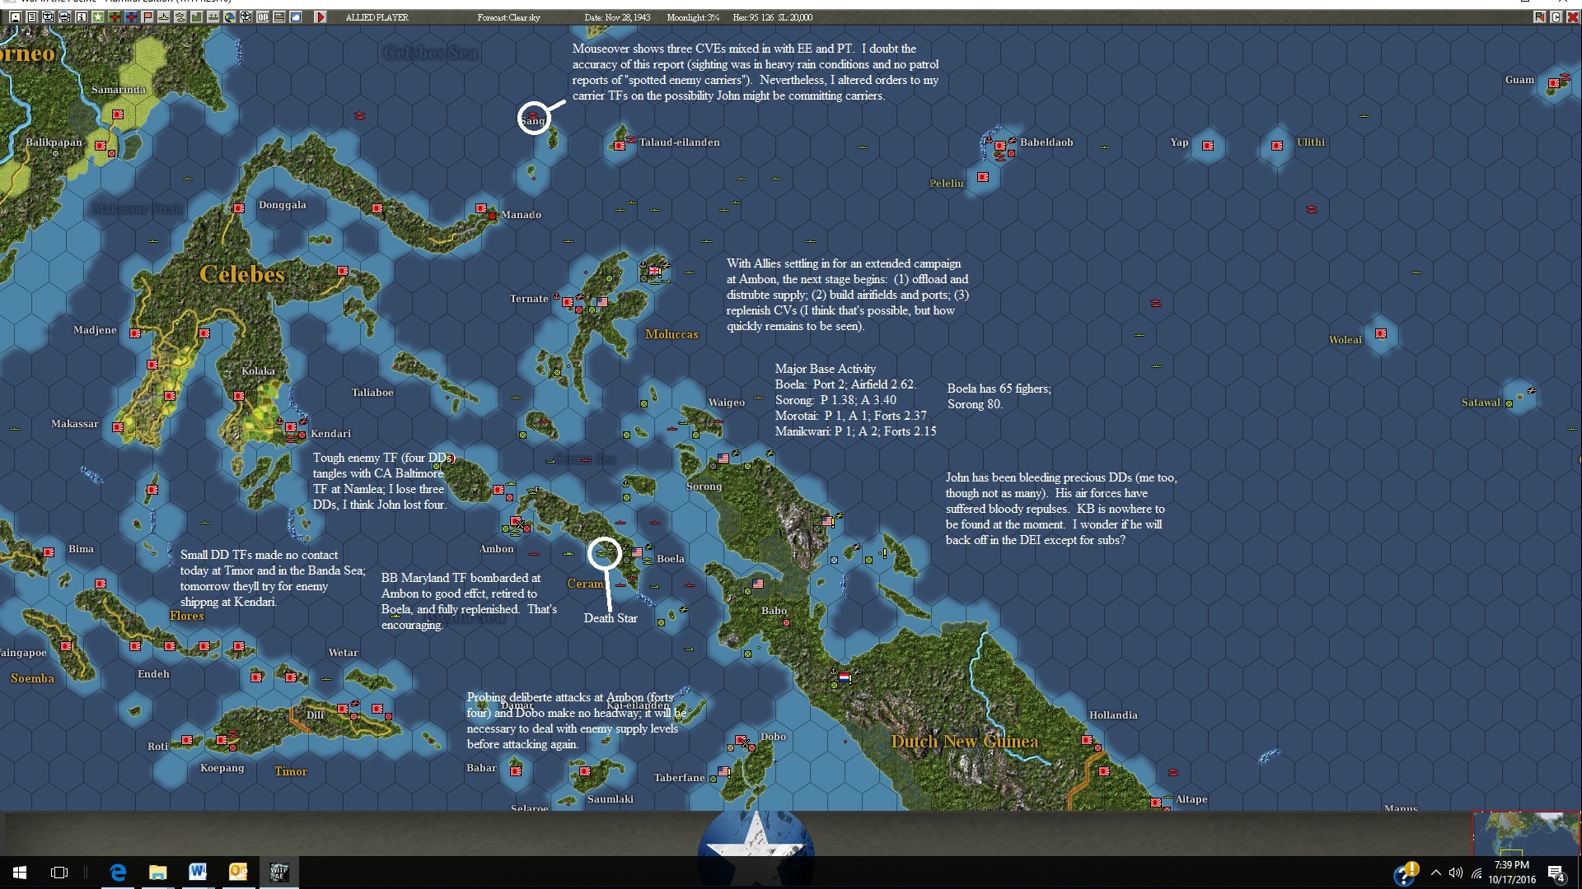The height and width of the screenshot is (889, 1582).
Task: Click the ALLIED PLAYER status label
Action: pos(377,17)
